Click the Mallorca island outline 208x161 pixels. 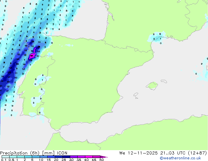(152, 86)
